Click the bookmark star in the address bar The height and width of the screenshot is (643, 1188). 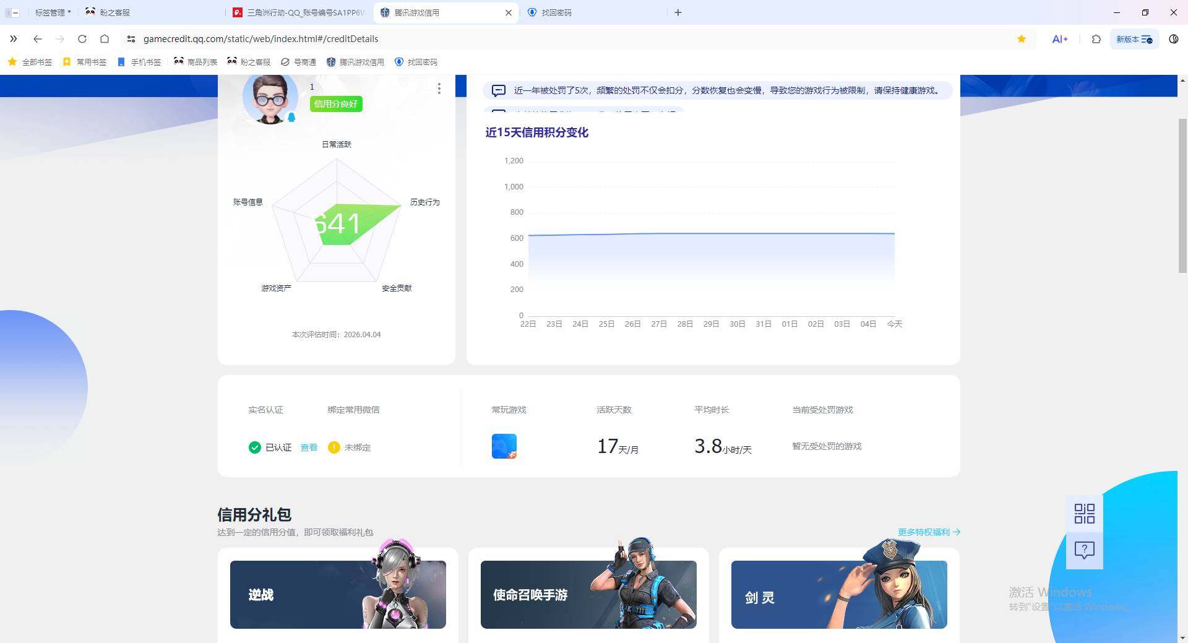pos(1022,38)
